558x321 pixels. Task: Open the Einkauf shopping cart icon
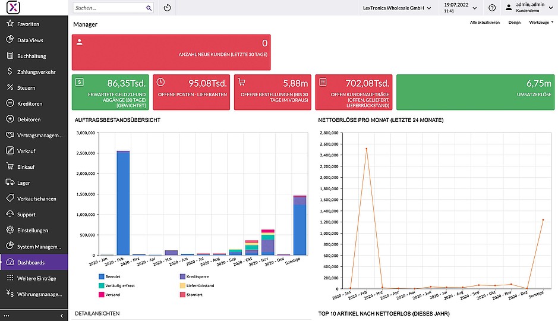[10, 166]
